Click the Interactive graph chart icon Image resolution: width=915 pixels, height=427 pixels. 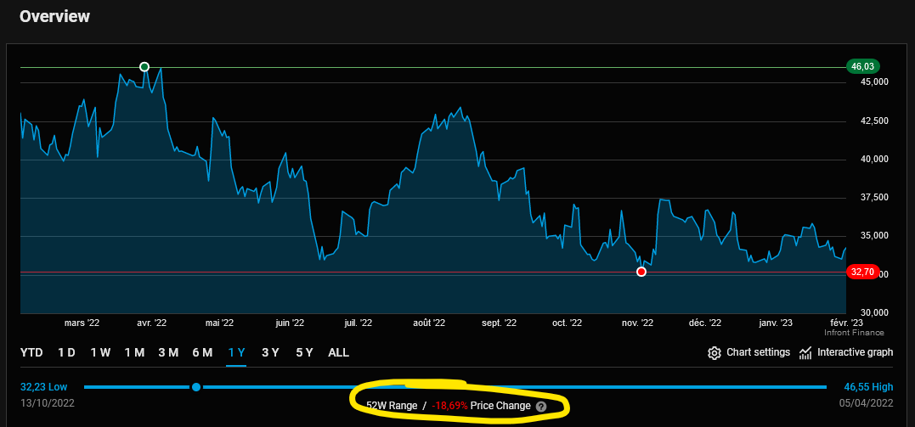pyautogui.click(x=805, y=352)
